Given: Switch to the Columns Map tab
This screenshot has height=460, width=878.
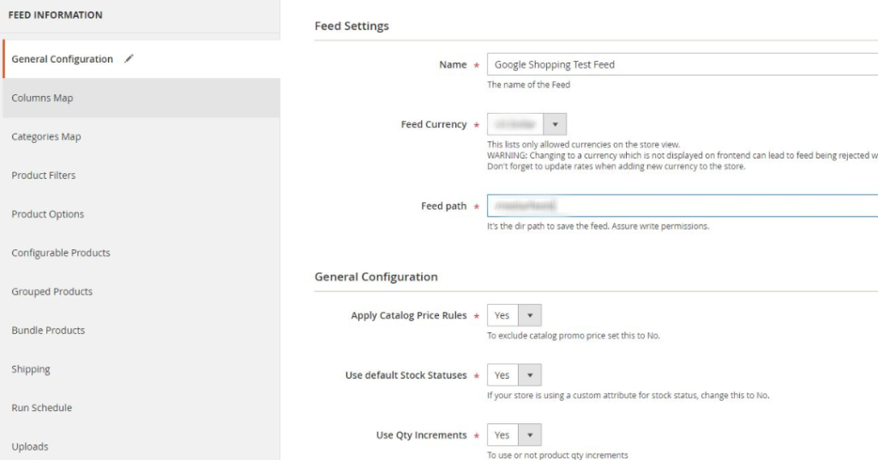Looking at the screenshot, I should click(141, 98).
